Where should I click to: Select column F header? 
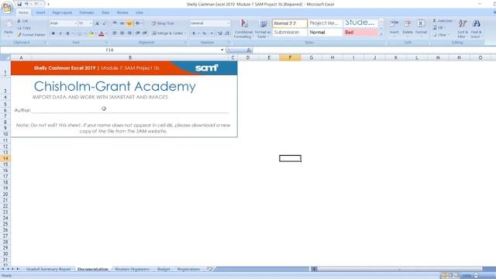click(x=290, y=58)
